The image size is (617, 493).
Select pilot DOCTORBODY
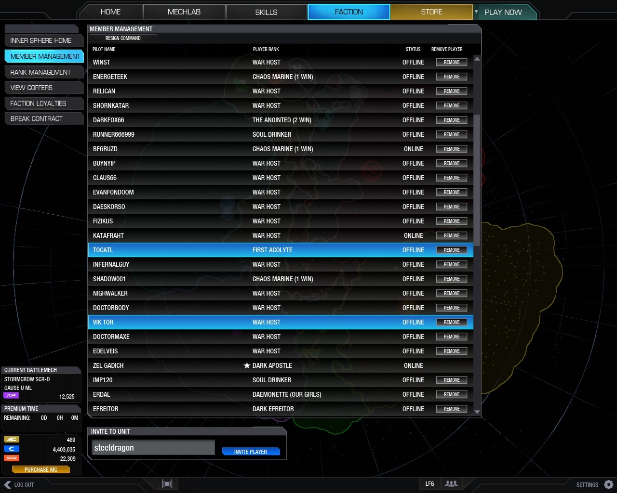281,308
